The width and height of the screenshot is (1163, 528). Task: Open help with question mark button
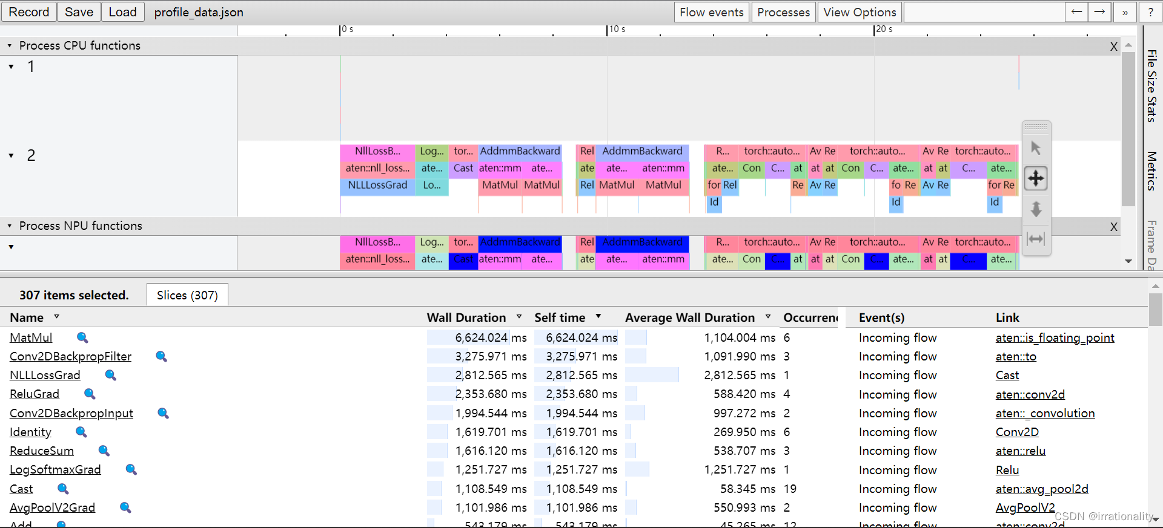(1150, 12)
